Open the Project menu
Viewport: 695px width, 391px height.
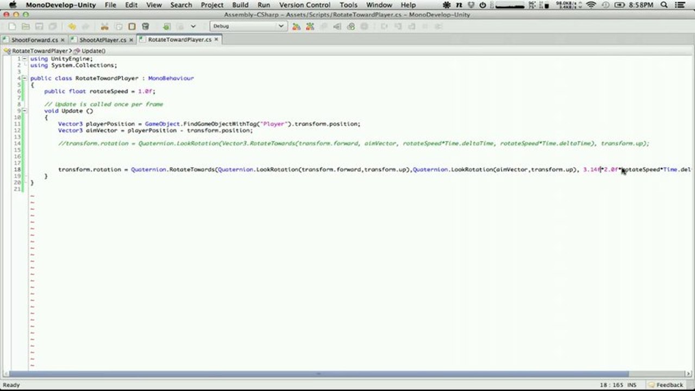tap(212, 5)
